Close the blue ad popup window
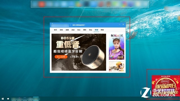Image resolution: width=180 pixels, height=101 pixels. pyautogui.click(x=123, y=24)
